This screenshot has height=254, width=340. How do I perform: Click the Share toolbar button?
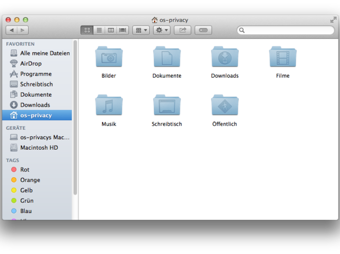183,30
